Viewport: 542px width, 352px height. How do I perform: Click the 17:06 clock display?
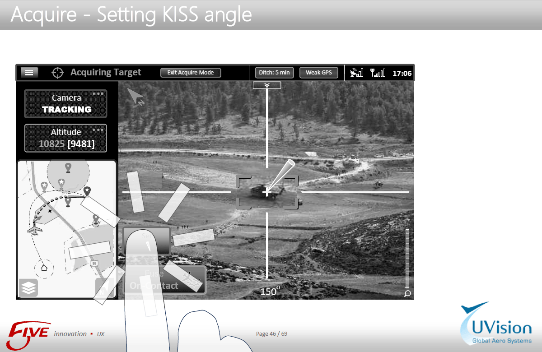(x=402, y=73)
